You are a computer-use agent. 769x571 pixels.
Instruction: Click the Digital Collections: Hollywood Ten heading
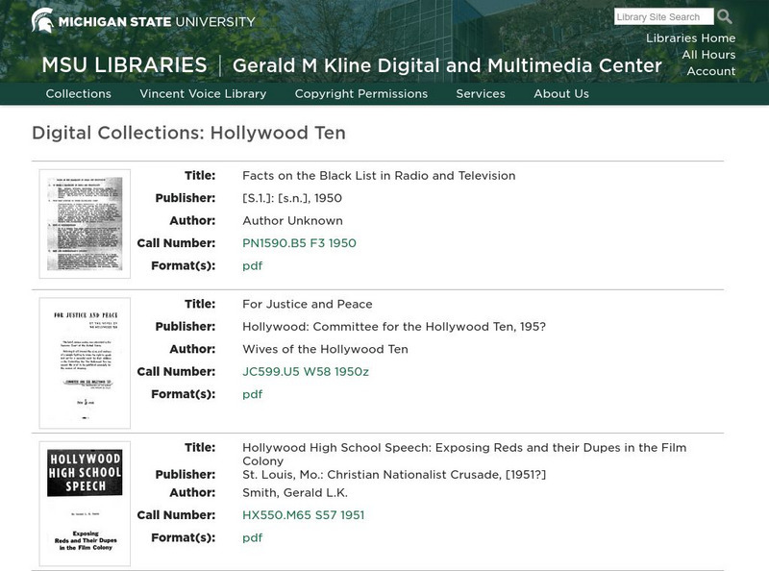click(x=188, y=133)
